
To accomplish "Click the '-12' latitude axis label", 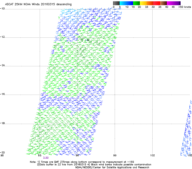I will 2,37.
